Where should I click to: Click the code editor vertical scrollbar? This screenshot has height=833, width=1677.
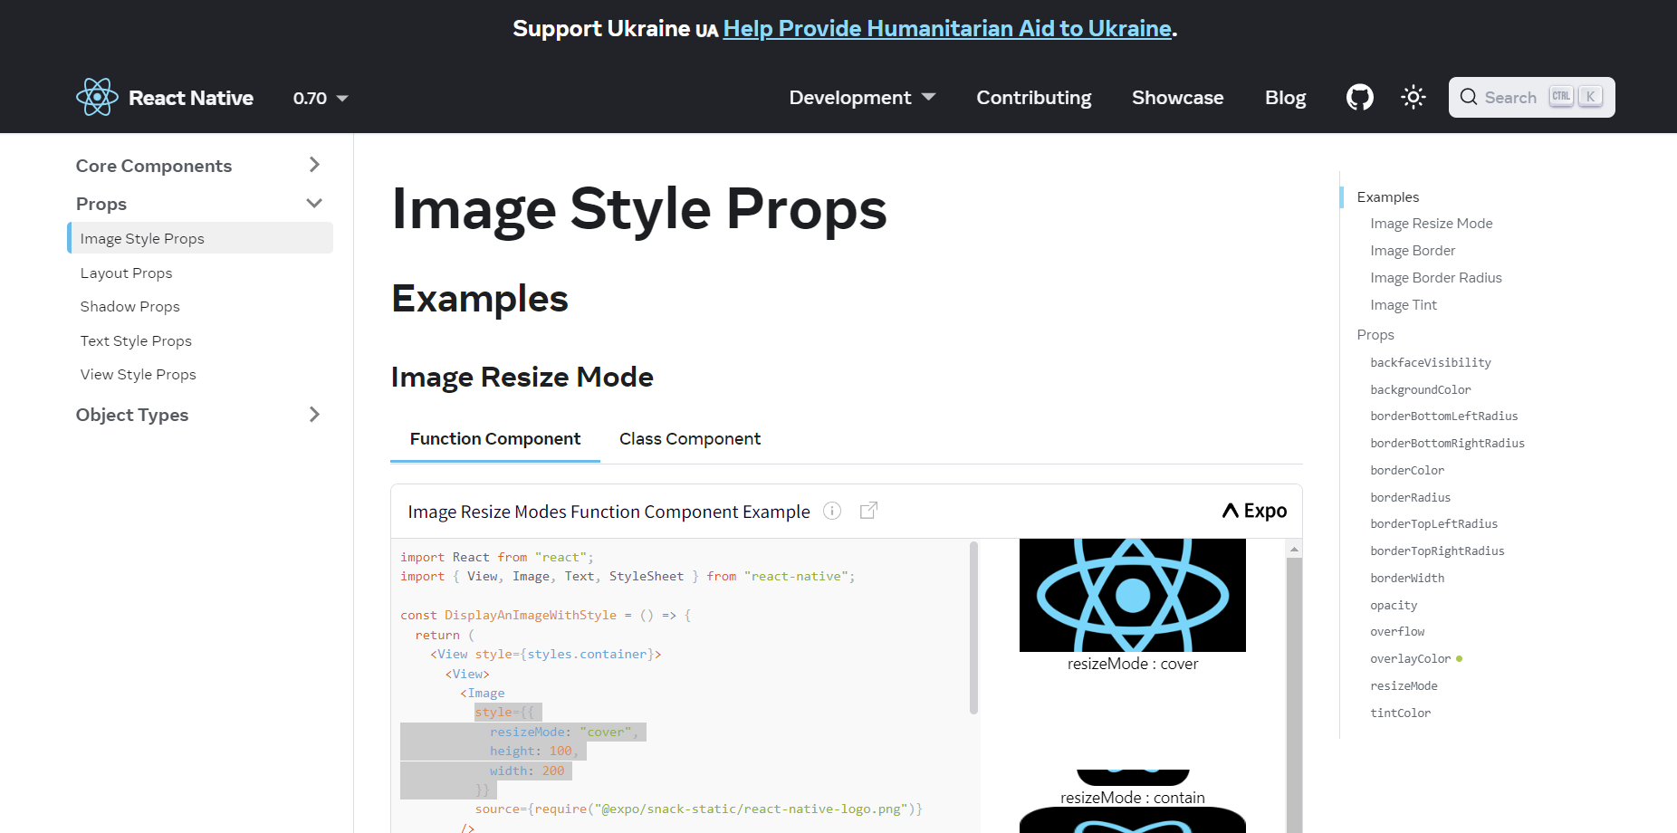point(973,627)
